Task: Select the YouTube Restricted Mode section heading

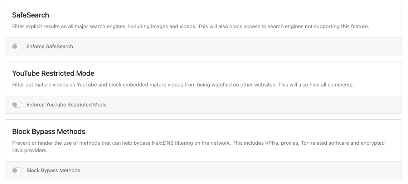Action: 53,73
